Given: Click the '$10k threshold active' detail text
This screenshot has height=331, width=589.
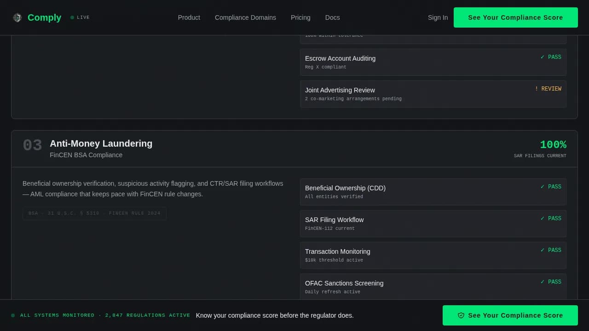Looking at the screenshot, I should tap(334, 260).
